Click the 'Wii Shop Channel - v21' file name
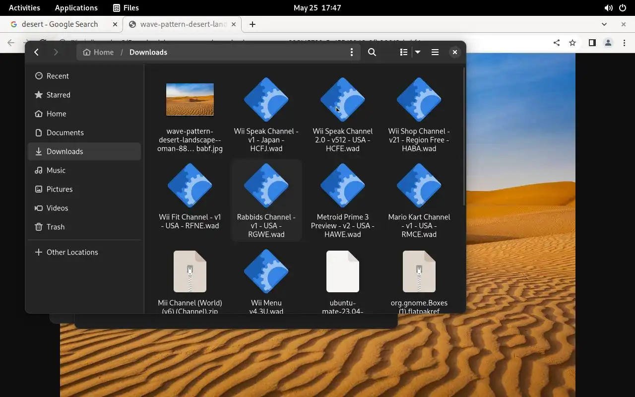The image size is (635, 397). click(x=419, y=140)
